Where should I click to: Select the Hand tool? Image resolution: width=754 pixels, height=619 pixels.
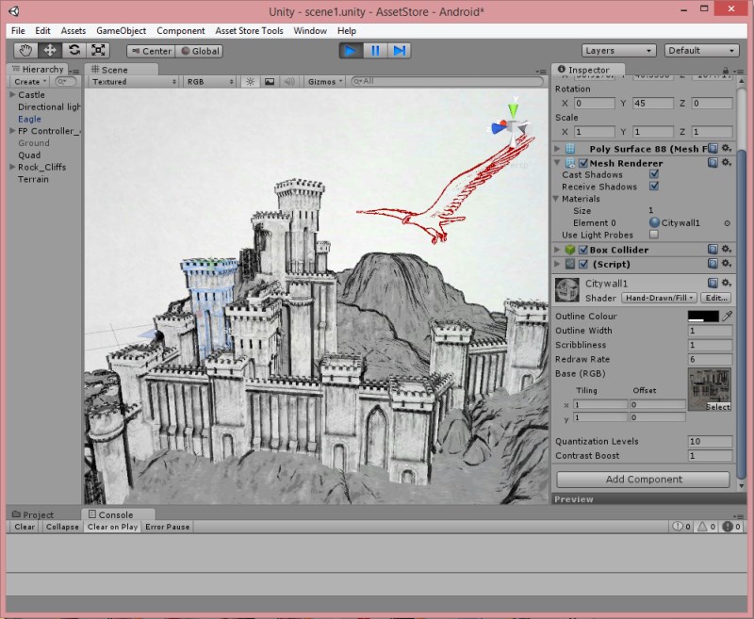pyautogui.click(x=25, y=51)
